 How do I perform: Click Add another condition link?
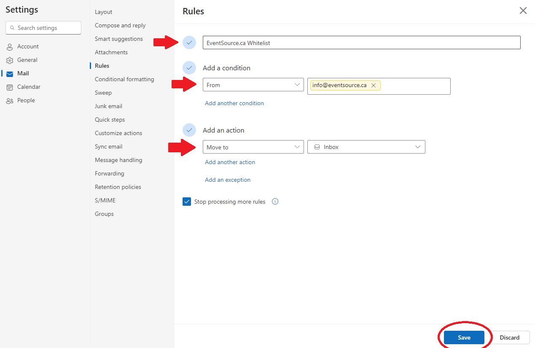pyautogui.click(x=234, y=103)
